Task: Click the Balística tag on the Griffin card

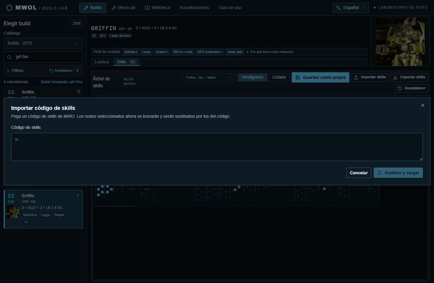Action: [30, 215]
